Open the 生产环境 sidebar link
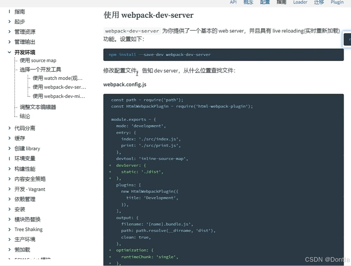This screenshot has width=351, height=266. click(x=25, y=239)
